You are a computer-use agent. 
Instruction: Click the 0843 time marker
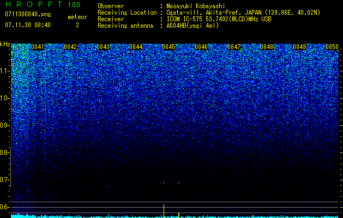click(103, 47)
